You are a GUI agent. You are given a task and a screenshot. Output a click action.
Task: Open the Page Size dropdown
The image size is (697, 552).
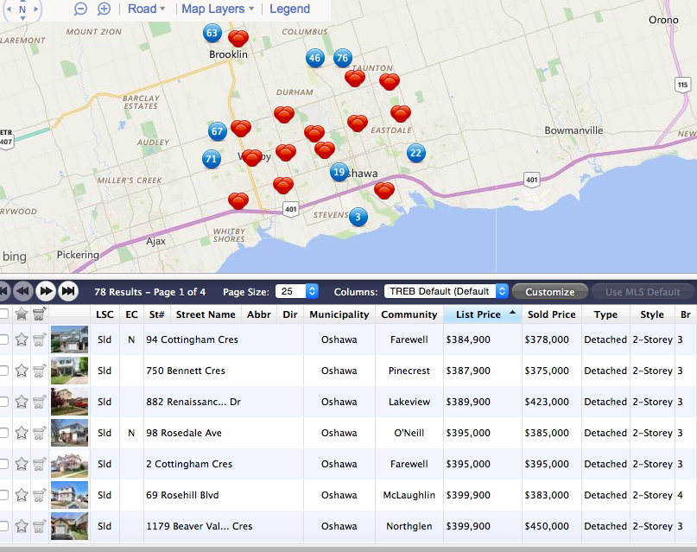pos(299,291)
